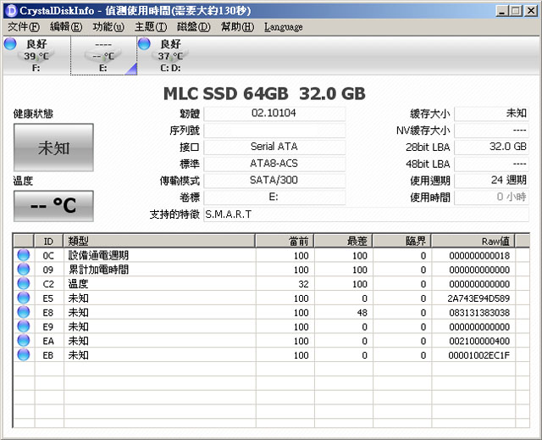Screen dimensions: 542x440
Task: Sort by the Raw值 column header
Action: 480,241
